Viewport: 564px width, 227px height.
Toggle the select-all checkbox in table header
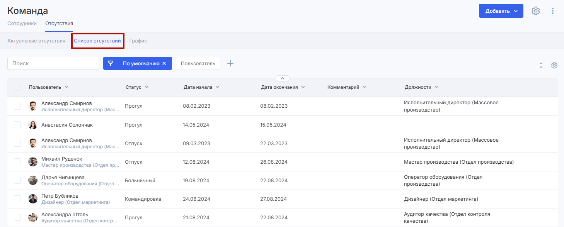pos(17,87)
